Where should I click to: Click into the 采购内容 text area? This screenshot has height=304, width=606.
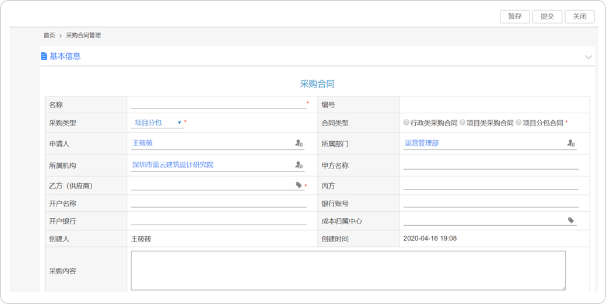[x=348, y=270]
